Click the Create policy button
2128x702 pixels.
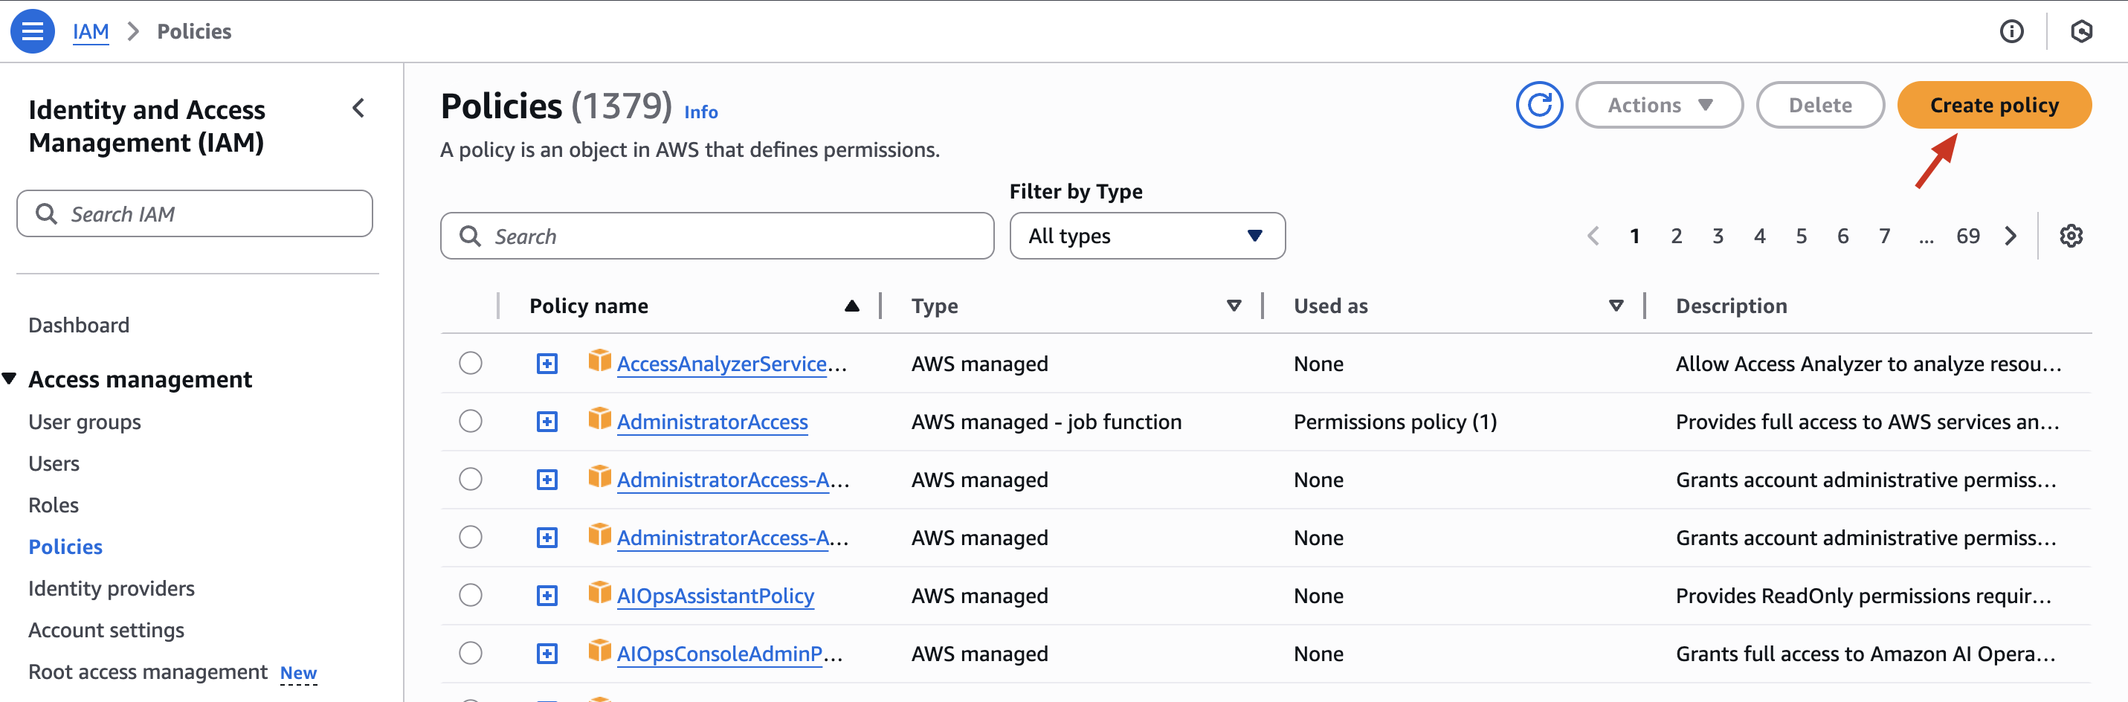point(1993,105)
